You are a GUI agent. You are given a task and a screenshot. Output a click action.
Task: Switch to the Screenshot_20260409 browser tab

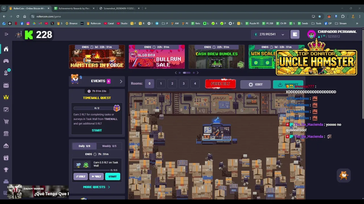coord(119,8)
